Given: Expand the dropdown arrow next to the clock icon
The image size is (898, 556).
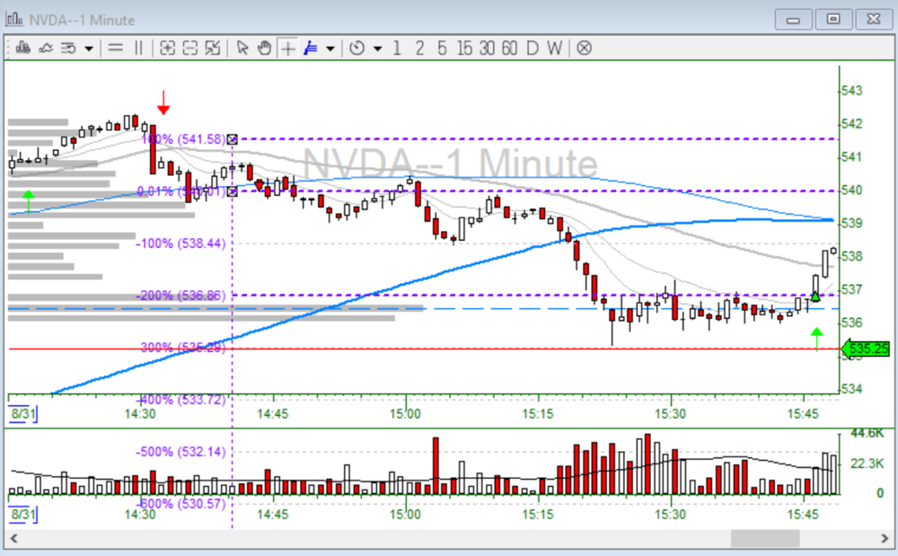Looking at the screenshot, I should click(377, 49).
